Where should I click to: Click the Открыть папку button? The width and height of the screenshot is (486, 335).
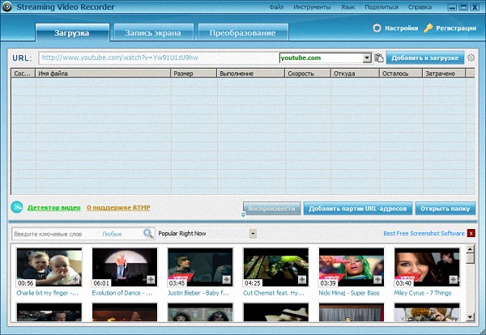pos(445,208)
